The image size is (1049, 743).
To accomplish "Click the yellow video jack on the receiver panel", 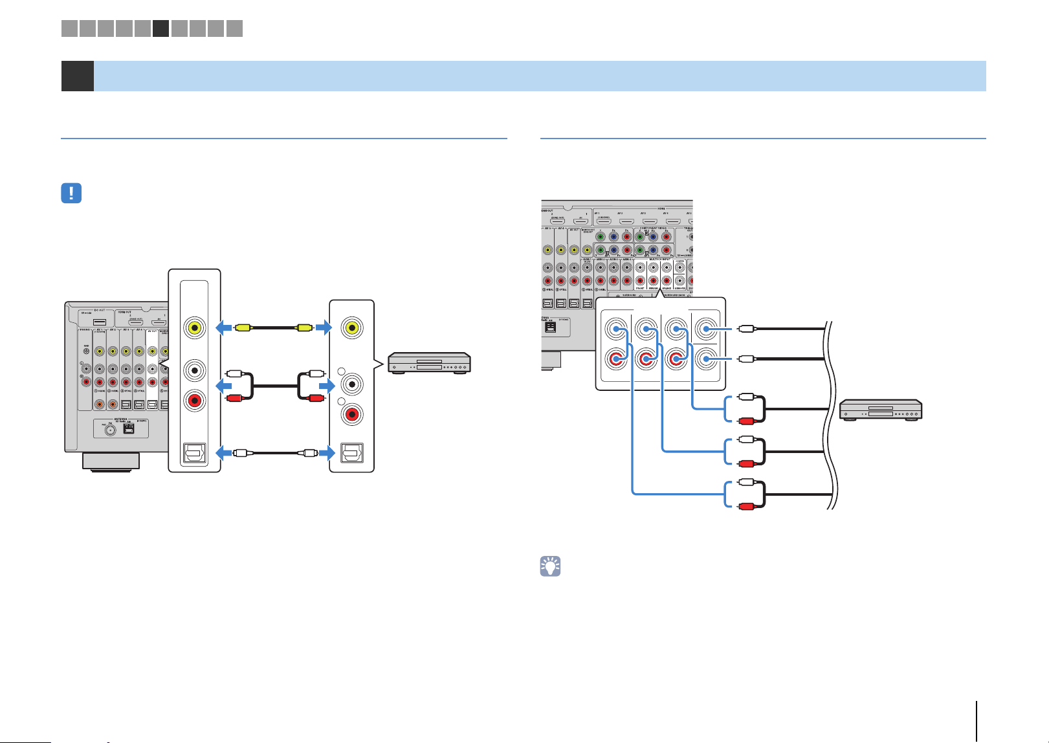I will 194,327.
